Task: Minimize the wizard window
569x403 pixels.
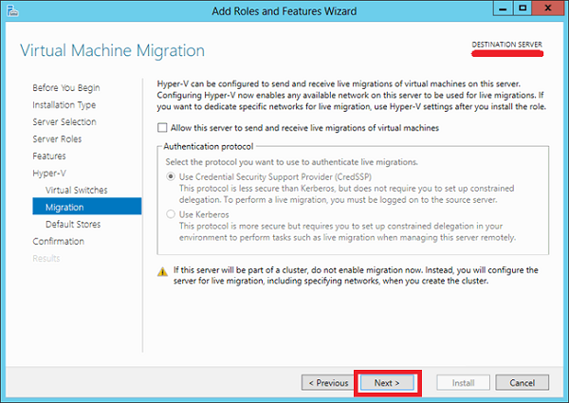Action: pos(499,9)
